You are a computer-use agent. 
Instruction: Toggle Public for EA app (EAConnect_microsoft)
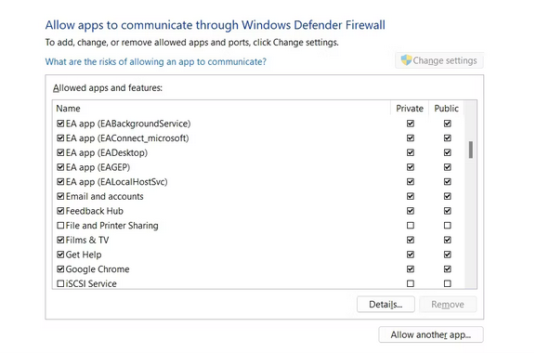coord(447,138)
